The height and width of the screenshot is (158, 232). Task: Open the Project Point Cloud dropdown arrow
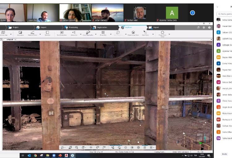pyautogui.click(x=169, y=34)
